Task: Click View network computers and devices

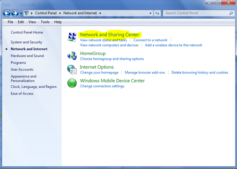Action: click(x=109, y=45)
